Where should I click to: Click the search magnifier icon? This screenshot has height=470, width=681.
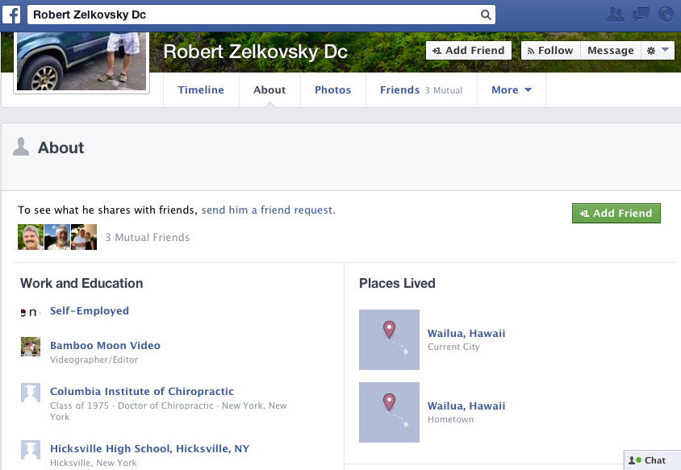coord(485,15)
